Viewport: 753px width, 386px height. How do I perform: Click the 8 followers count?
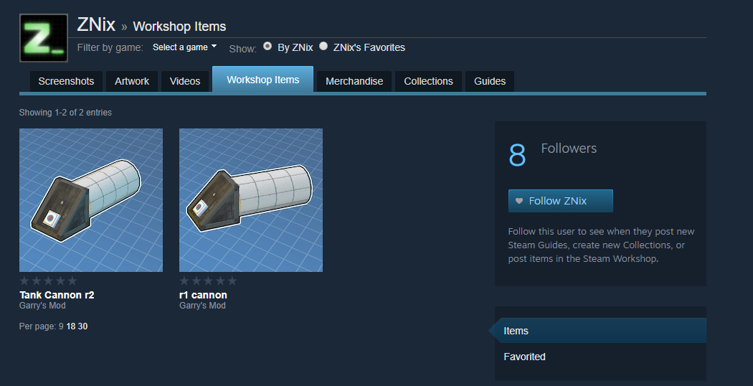tap(517, 155)
